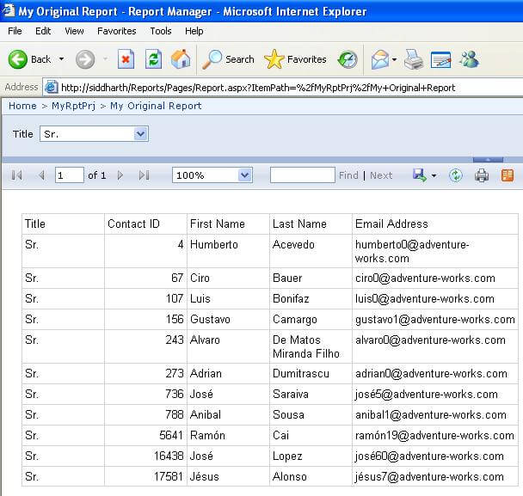The width and height of the screenshot is (523, 496).
Task: Click the Edit page toolbar icon
Action: (x=440, y=60)
